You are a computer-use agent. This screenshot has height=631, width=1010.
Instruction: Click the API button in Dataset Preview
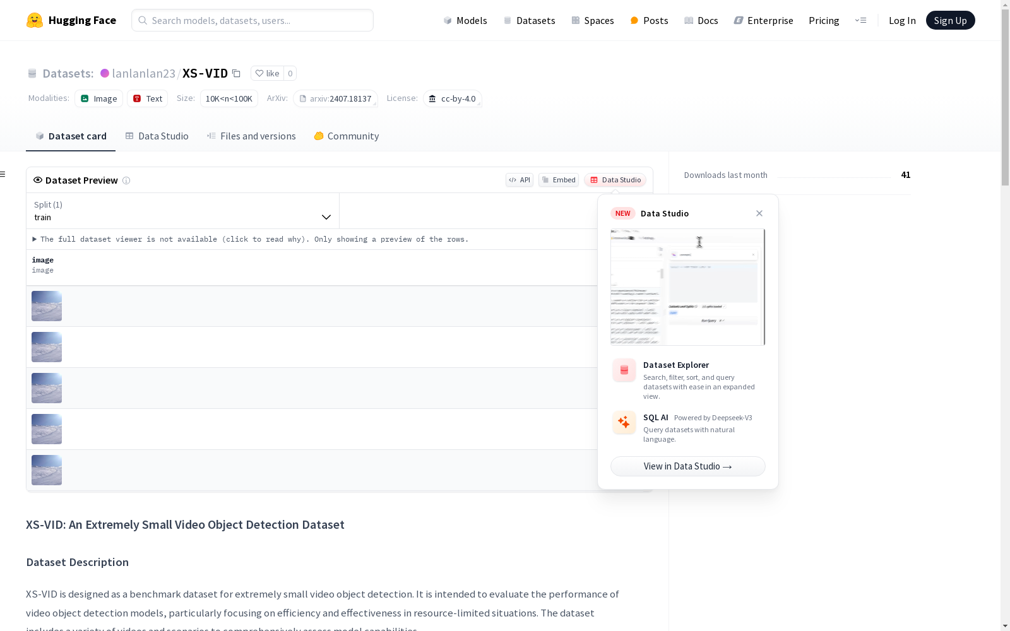click(x=520, y=180)
